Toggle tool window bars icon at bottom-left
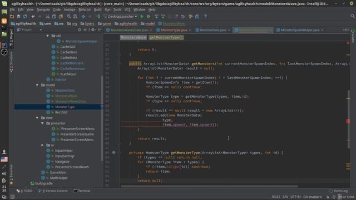The image size is (356, 200). coord(12,197)
